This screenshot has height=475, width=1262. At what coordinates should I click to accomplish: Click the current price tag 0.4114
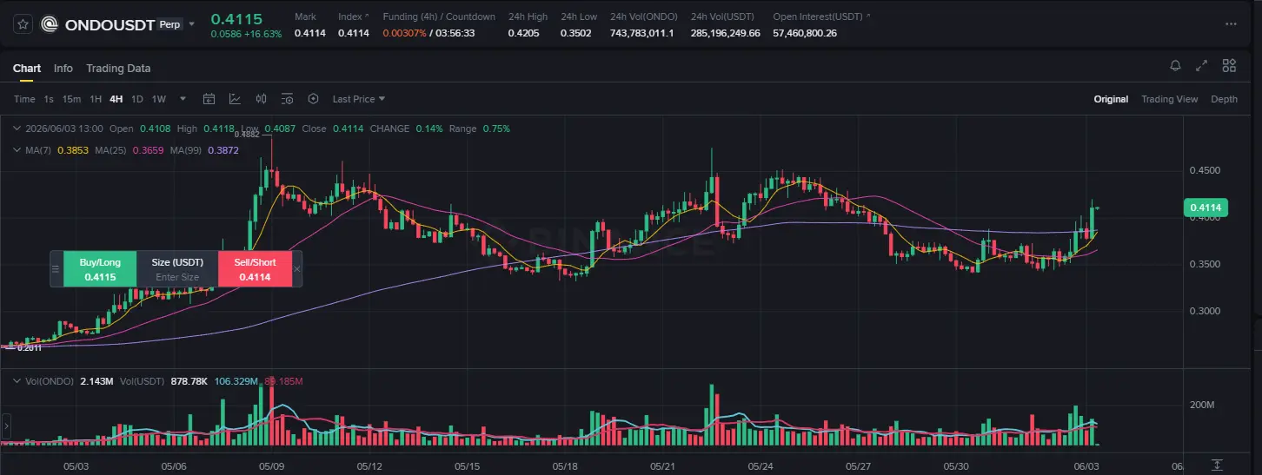tap(1206, 208)
